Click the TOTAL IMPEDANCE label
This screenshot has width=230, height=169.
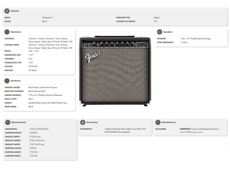pos(165,42)
